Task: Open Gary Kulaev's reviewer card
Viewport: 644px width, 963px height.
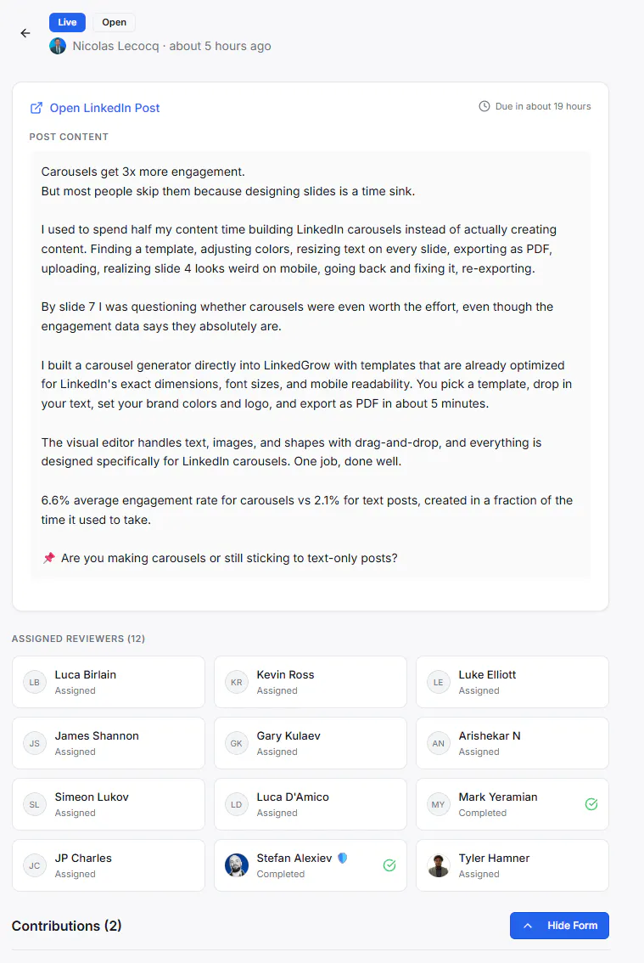Action: pyautogui.click(x=311, y=743)
